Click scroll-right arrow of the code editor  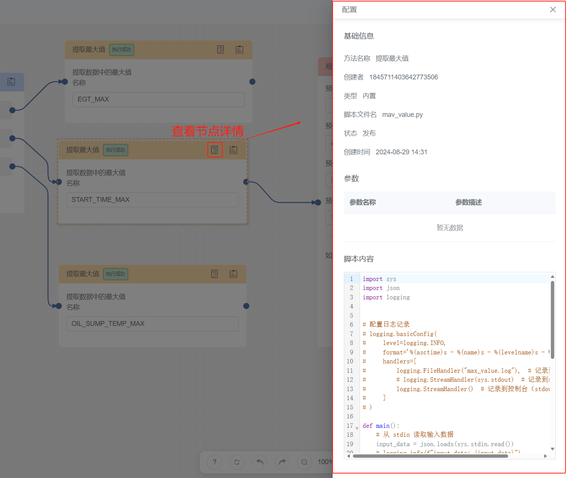[545, 456]
